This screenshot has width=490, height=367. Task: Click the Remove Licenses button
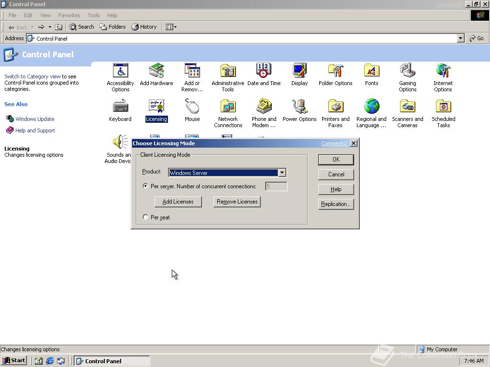click(237, 202)
